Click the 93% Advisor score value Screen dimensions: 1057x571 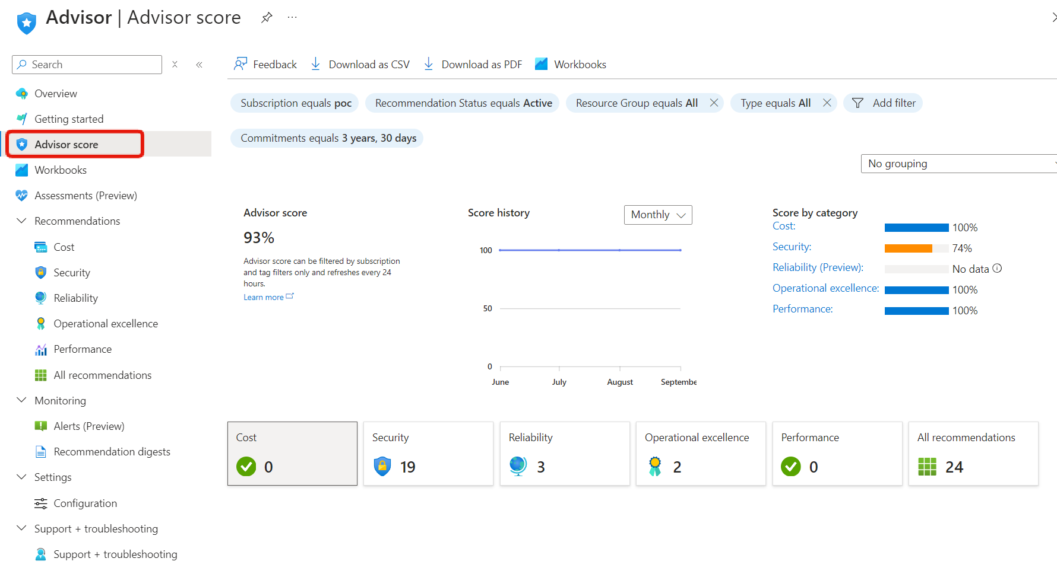(x=259, y=238)
